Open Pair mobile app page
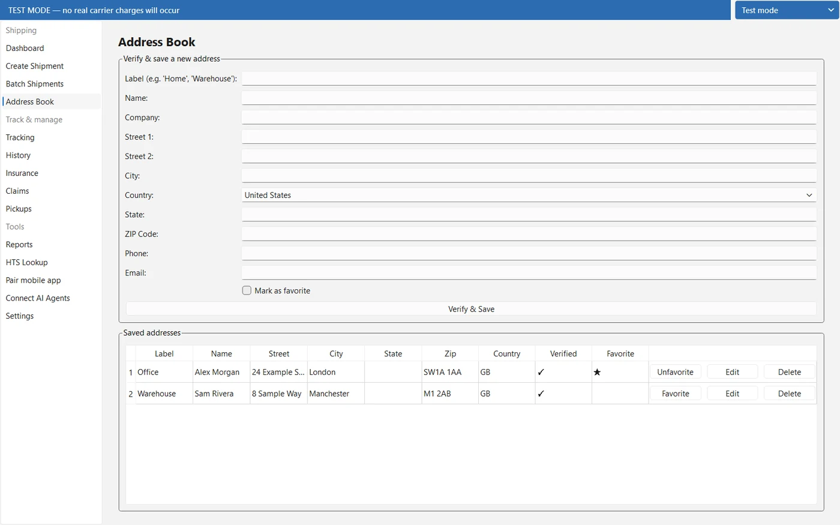 (50, 280)
